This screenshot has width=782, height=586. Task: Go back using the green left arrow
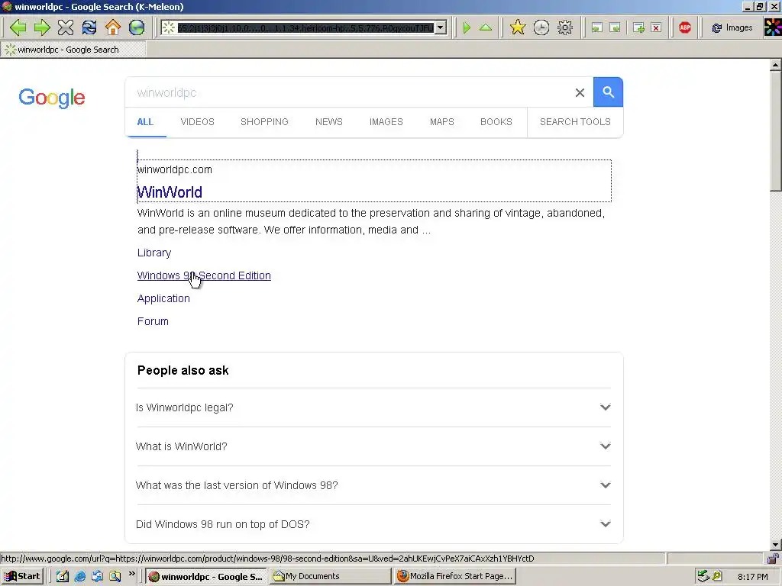pyautogui.click(x=18, y=27)
